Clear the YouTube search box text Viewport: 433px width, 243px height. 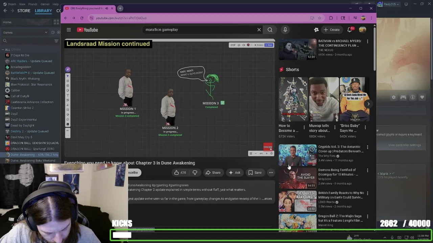(x=259, y=30)
